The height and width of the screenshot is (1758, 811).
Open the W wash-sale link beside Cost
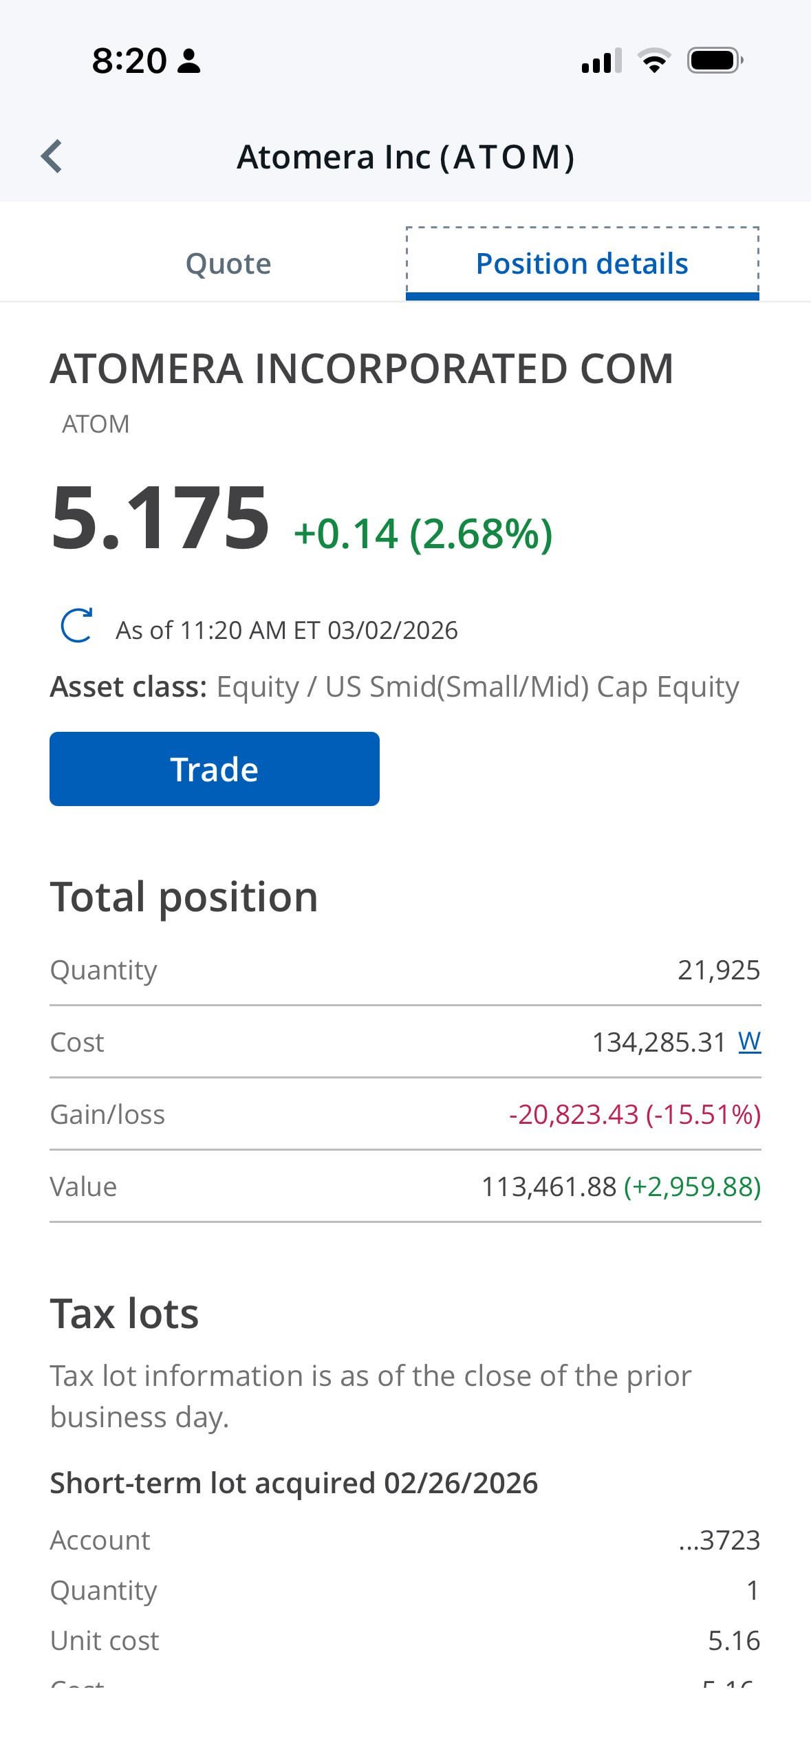[x=749, y=1041]
